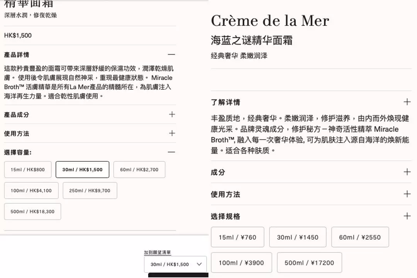Select the 100ml / ¥3900 option

pyautogui.click(x=241, y=263)
